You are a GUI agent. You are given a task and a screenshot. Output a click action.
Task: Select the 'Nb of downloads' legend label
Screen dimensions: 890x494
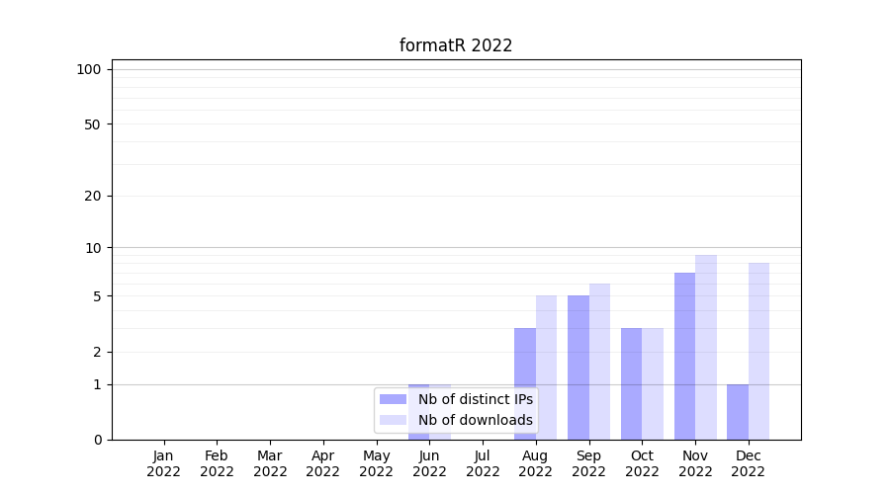click(x=475, y=420)
